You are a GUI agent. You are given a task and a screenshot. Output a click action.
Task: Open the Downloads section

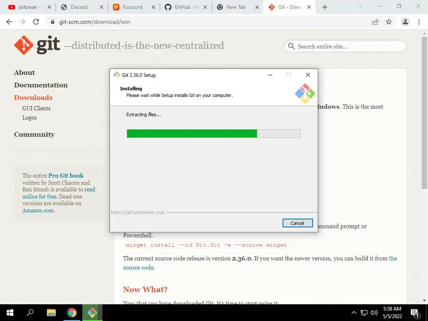pos(33,98)
